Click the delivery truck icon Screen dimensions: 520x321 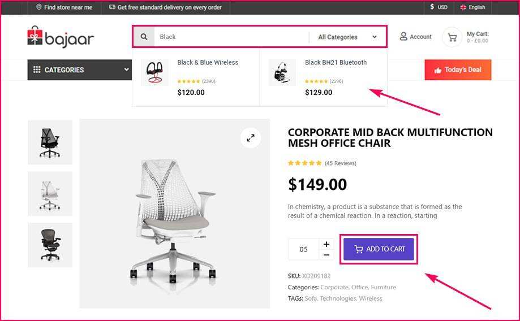point(111,7)
